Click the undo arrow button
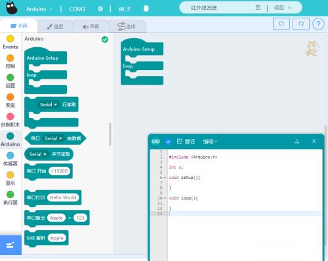This screenshot has height=261, width=328. tap(281, 24)
